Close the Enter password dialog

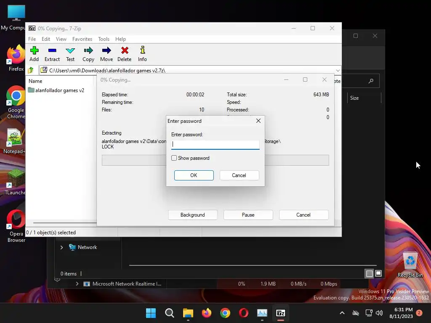click(258, 121)
